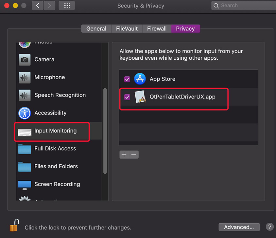The height and width of the screenshot is (238, 276).
Task: Click the Screen Recording monitor icon
Action: [x=25, y=185]
